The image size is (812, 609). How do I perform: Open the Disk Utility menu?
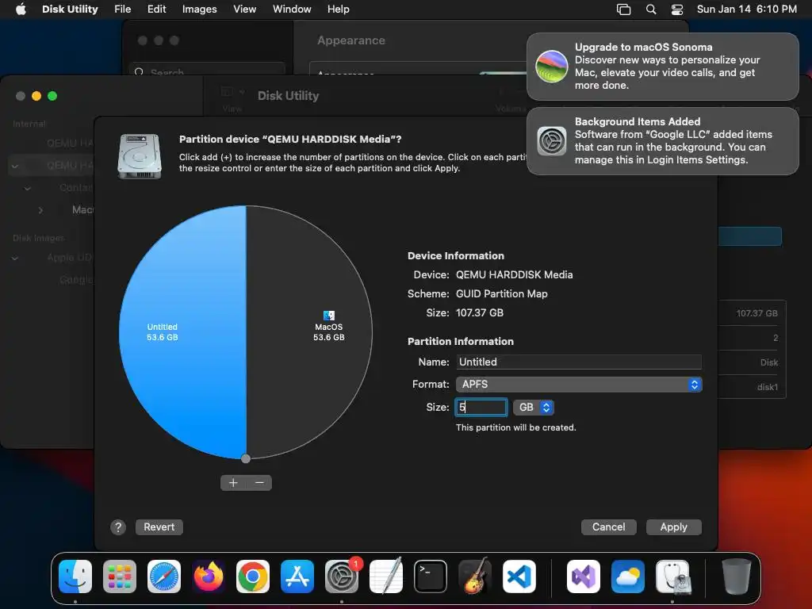pyautogui.click(x=70, y=10)
